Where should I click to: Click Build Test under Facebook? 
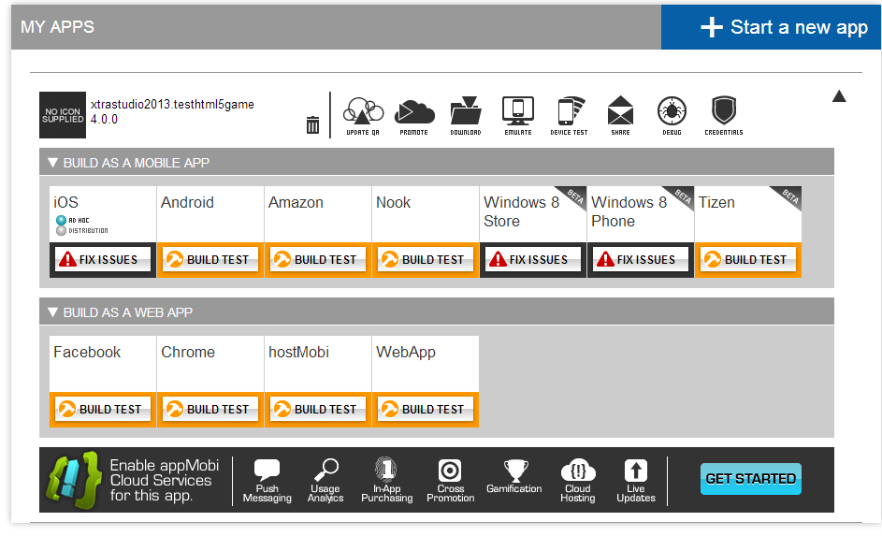point(103,409)
